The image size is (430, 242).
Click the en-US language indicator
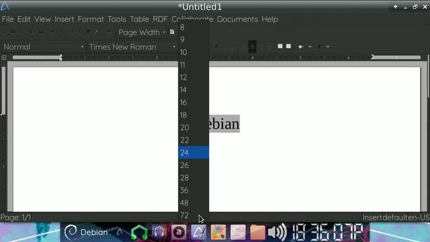click(x=419, y=218)
